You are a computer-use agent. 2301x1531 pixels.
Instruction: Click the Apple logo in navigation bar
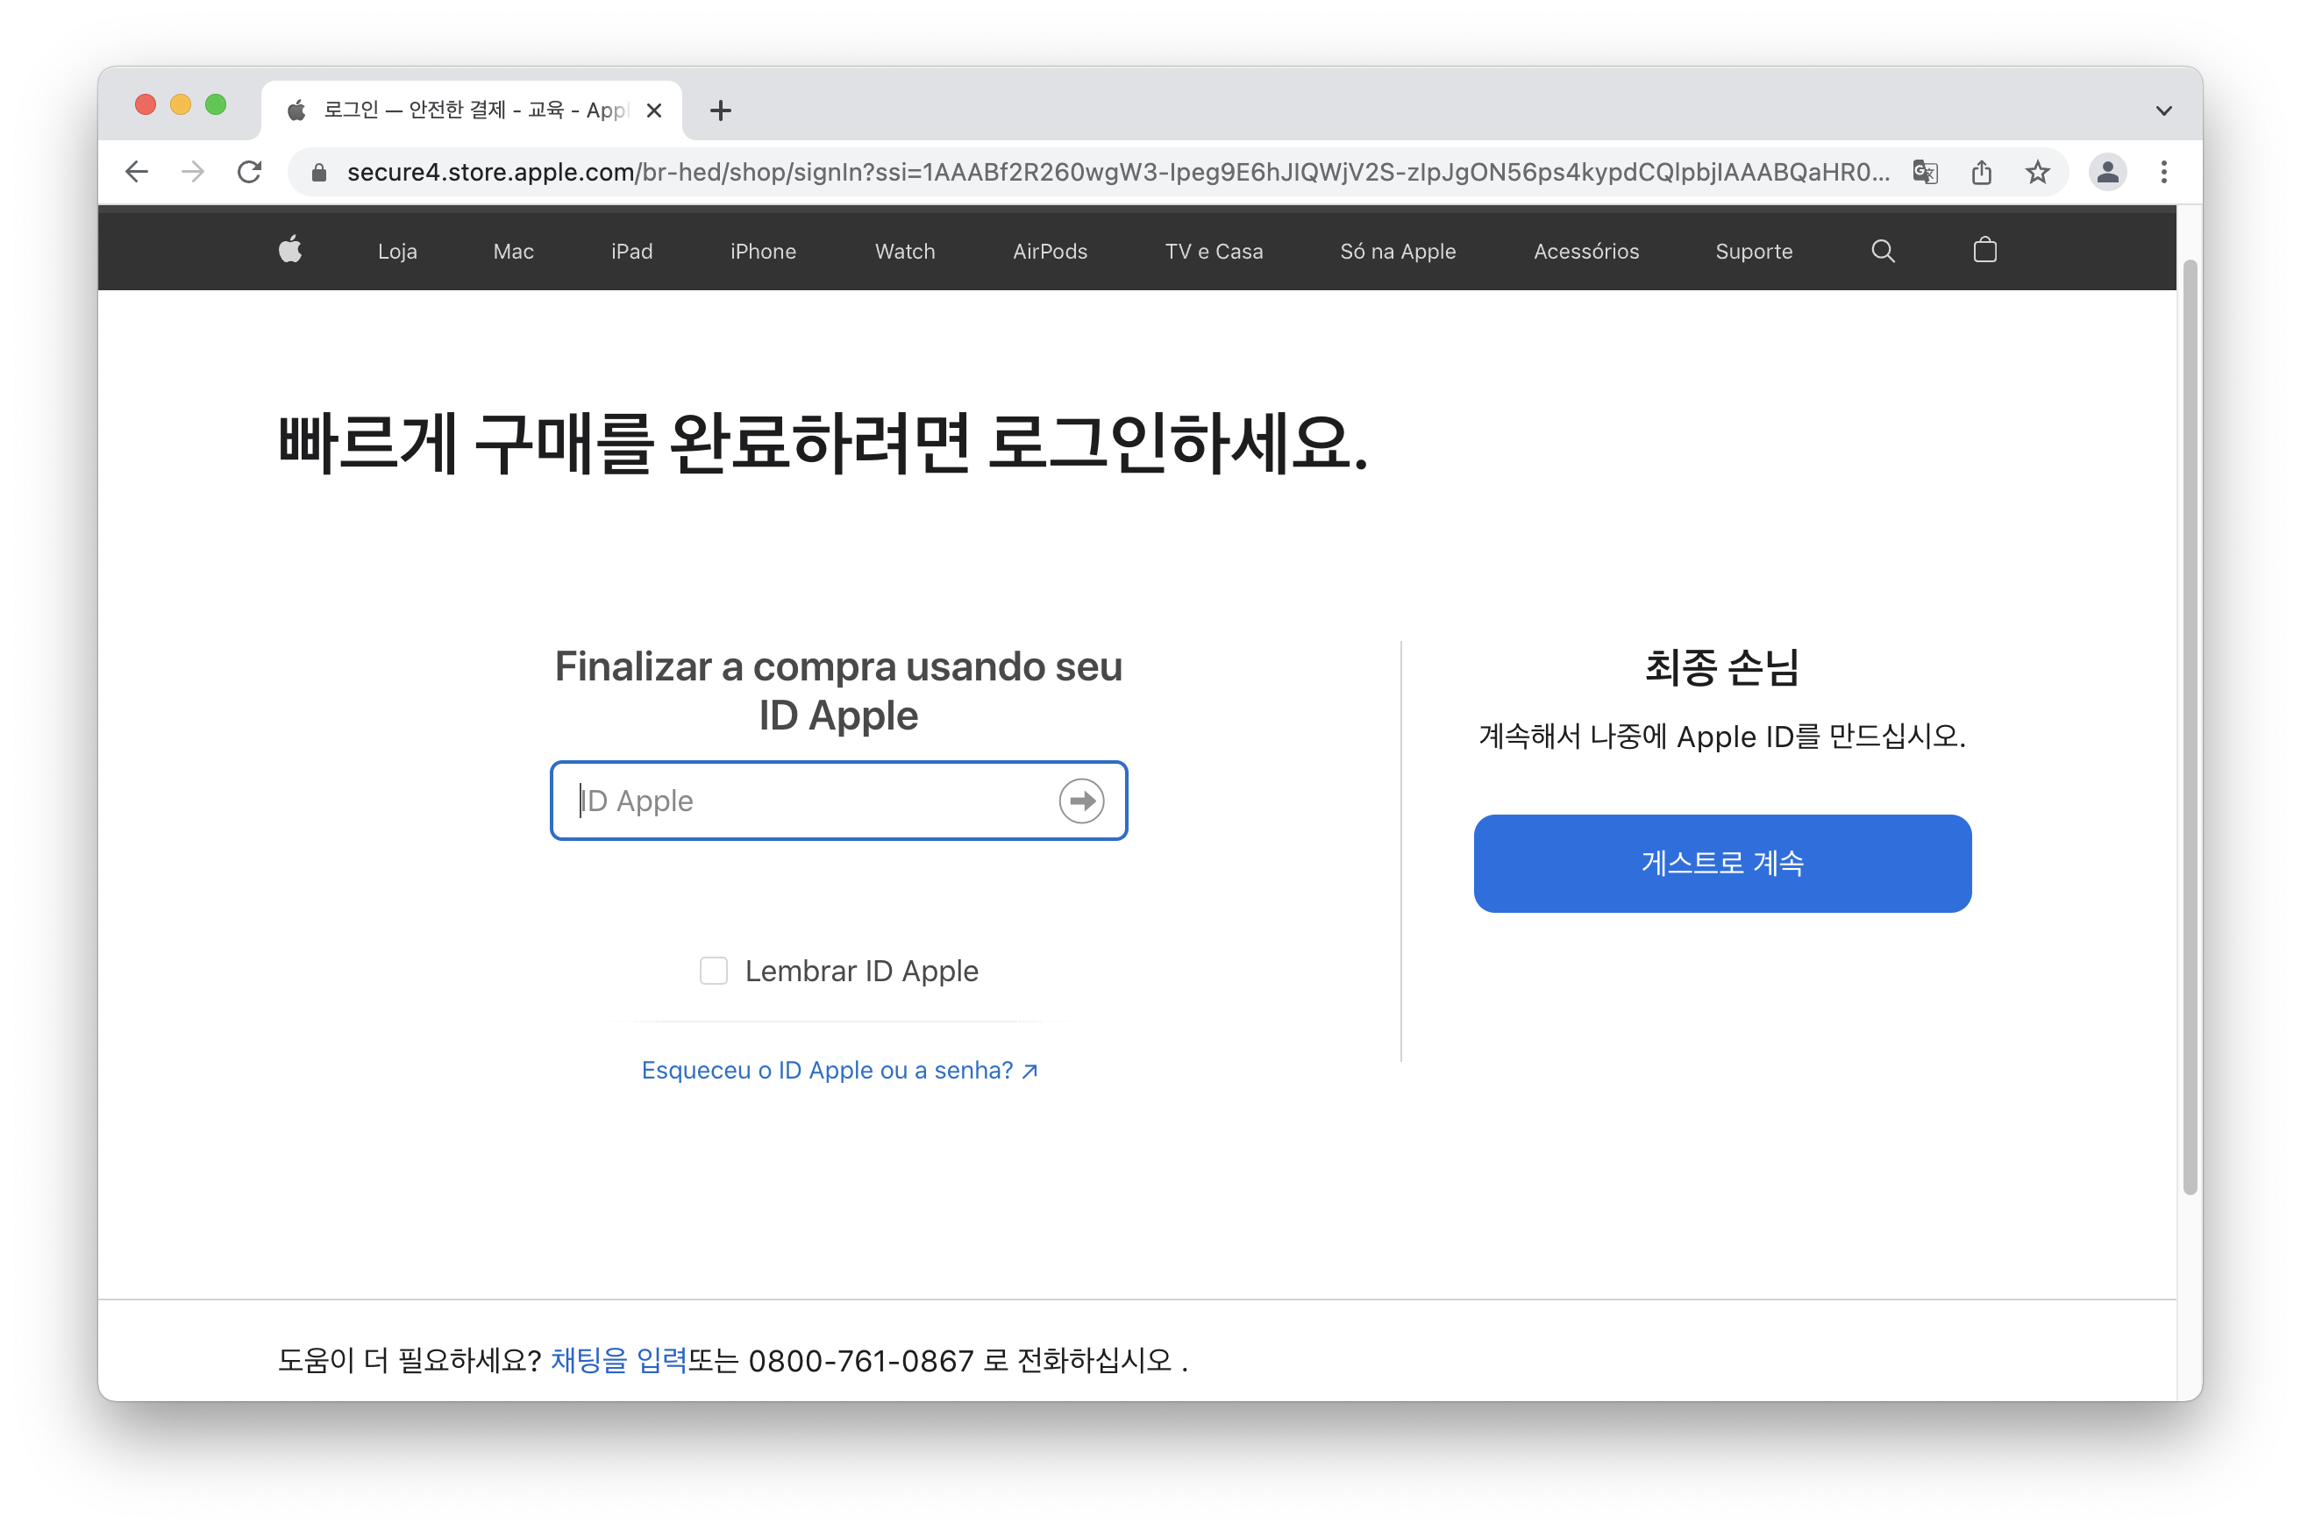pyautogui.click(x=290, y=250)
